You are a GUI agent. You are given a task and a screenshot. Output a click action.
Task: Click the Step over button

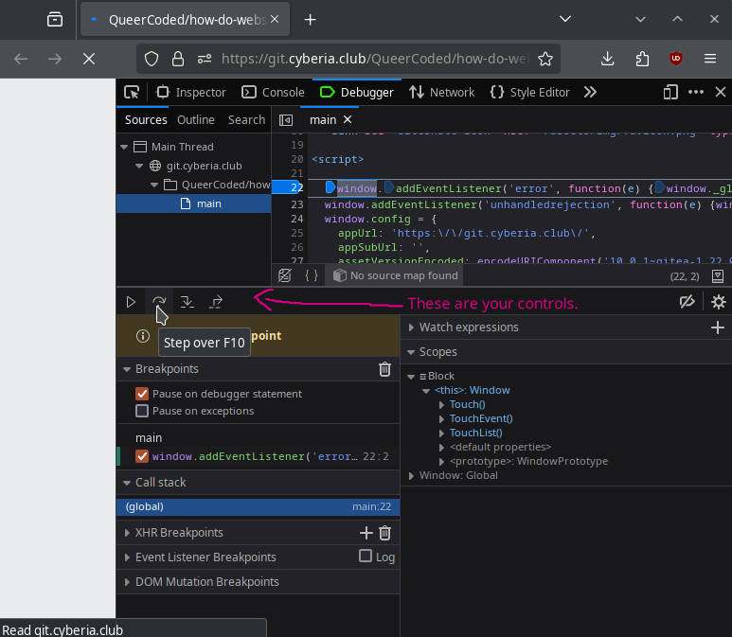(159, 302)
